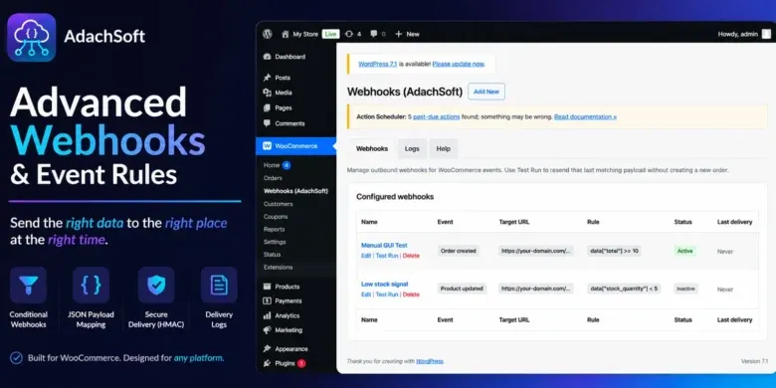Open Settings in WooCommerce submenu
The height and width of the screenshot is (388, 776).
275,242
